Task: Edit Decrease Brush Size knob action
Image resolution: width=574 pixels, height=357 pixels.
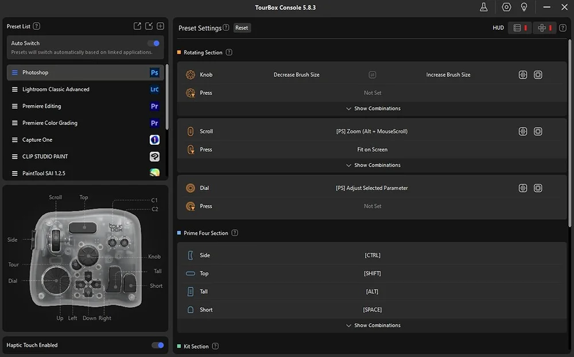Action: 297,75
